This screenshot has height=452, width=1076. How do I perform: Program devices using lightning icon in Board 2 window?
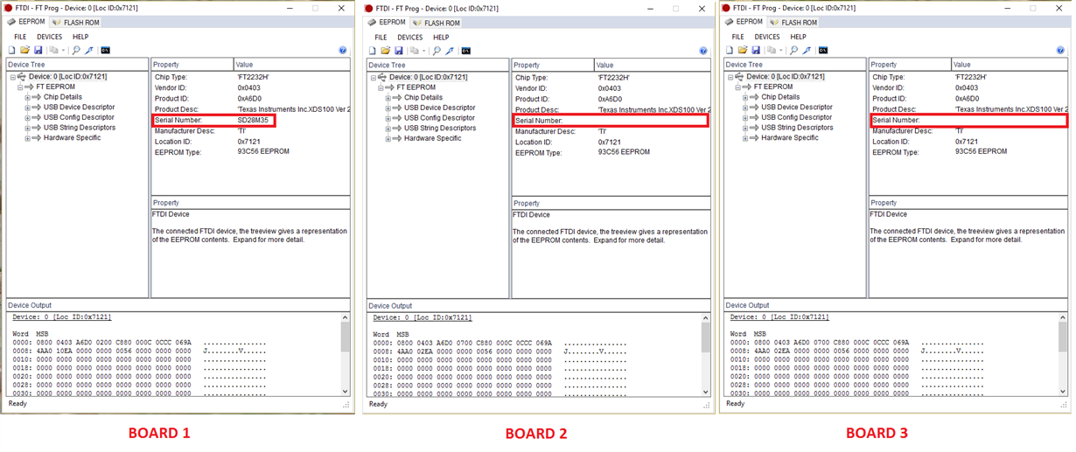click(x=450, y=51)
